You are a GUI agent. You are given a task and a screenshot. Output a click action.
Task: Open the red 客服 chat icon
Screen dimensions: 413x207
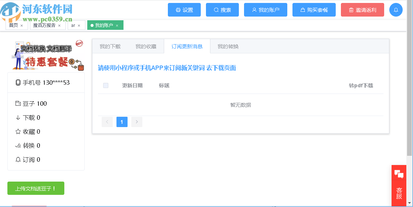399,174
